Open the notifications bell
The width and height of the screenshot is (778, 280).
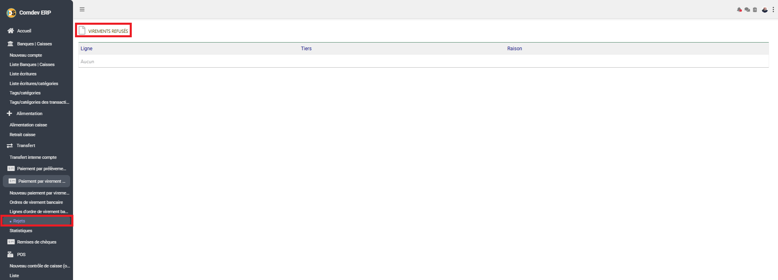click(739, 10)
